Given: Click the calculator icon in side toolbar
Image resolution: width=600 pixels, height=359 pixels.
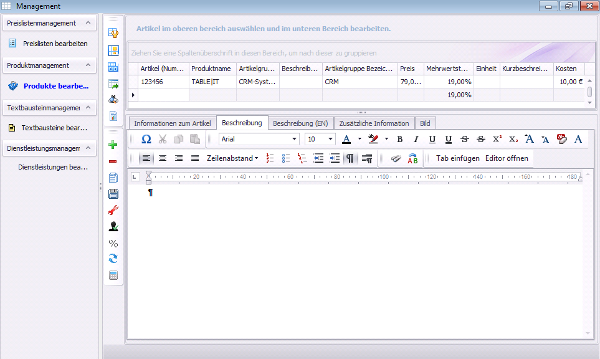Looking at the screenshot, I should (x=113, y=275).
